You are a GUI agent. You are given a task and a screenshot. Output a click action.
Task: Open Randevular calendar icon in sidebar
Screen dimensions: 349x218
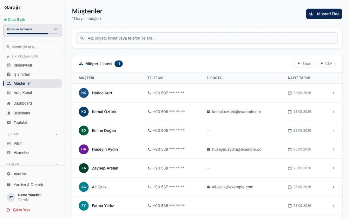(9, 65)
